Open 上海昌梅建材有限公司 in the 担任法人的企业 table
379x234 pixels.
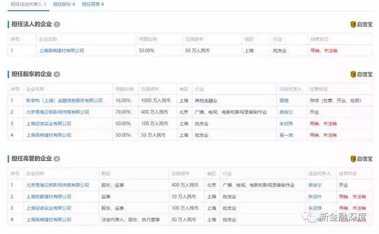[x=62, y=51]
